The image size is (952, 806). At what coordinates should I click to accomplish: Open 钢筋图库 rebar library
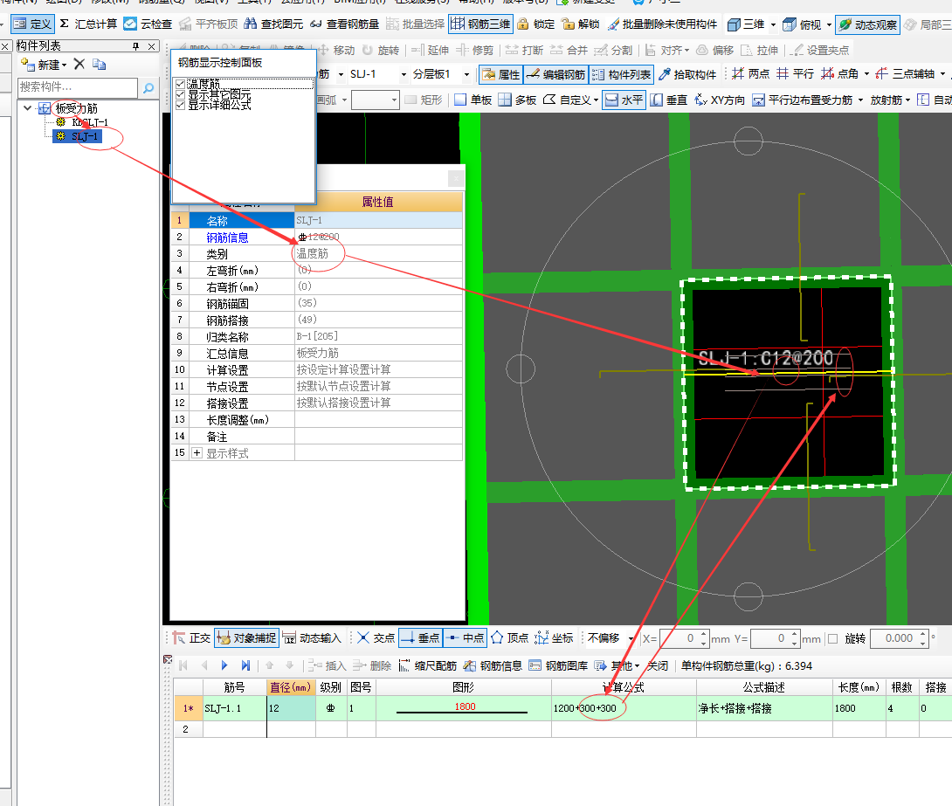point(556,665)
